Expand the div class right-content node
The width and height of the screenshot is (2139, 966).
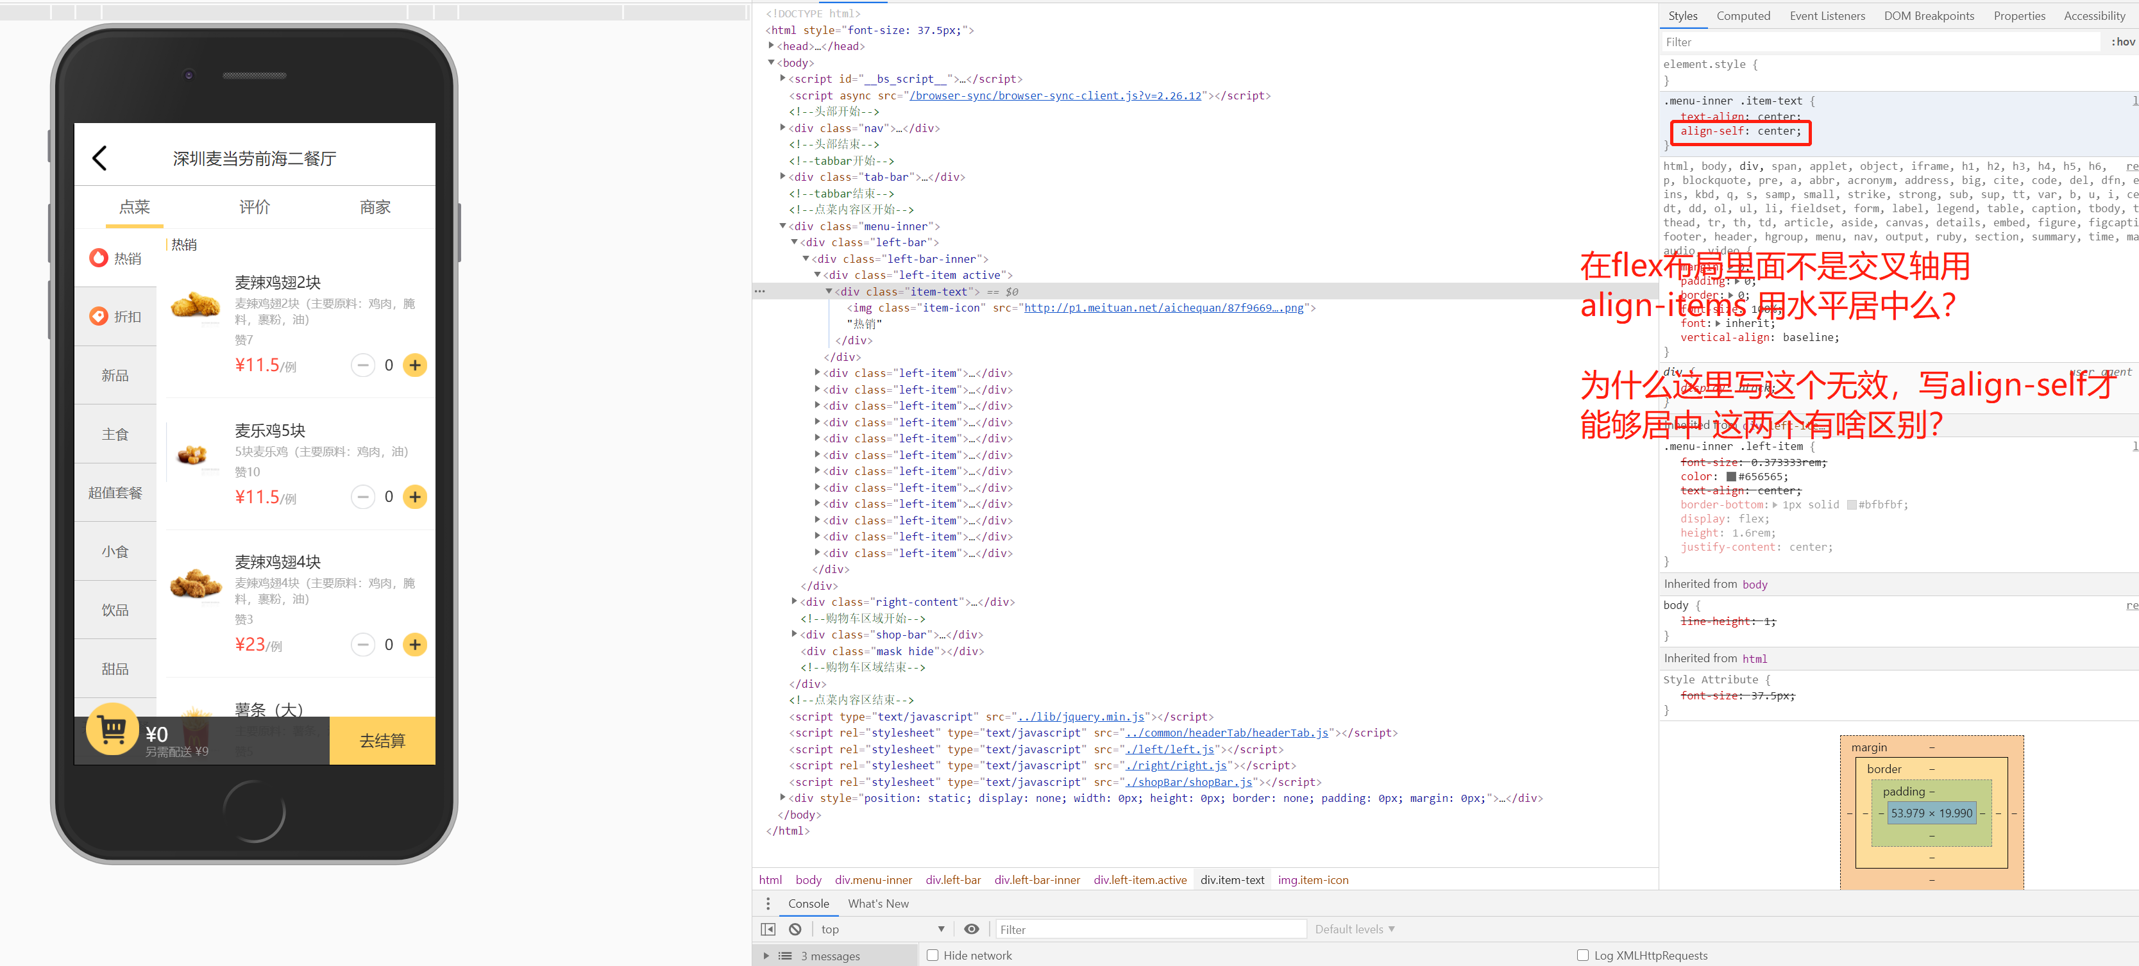pos(795,603)
